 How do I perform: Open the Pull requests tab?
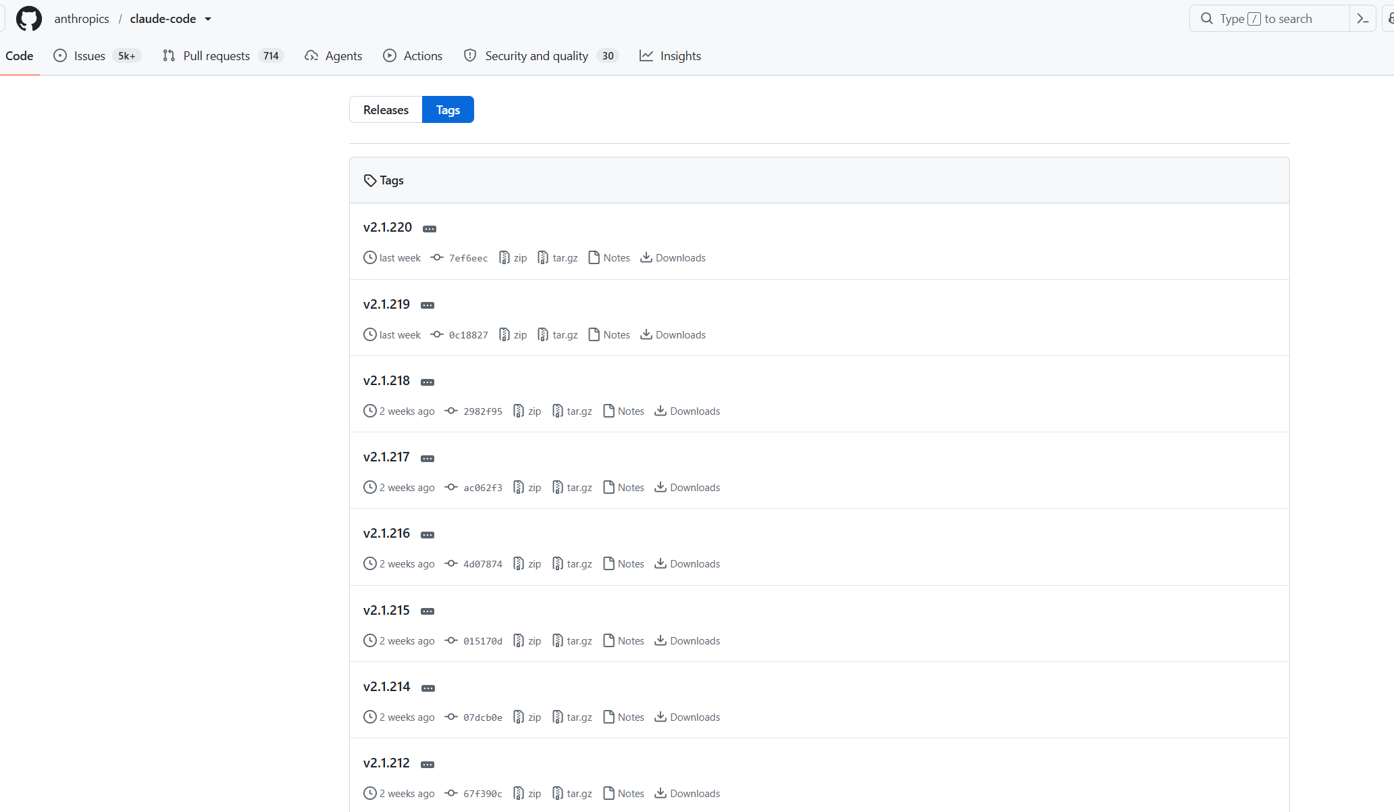(223, 56)
